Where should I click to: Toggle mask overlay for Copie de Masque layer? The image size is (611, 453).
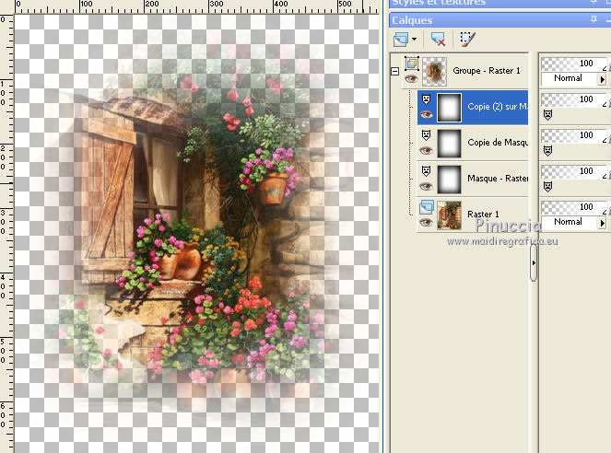pyautogui.click(x=548, y=151)
